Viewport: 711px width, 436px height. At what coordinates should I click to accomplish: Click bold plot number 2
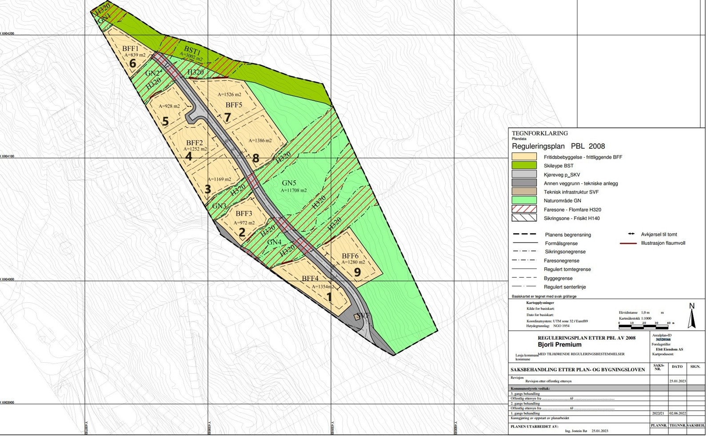pyautogui.click(x=242, y=233)
